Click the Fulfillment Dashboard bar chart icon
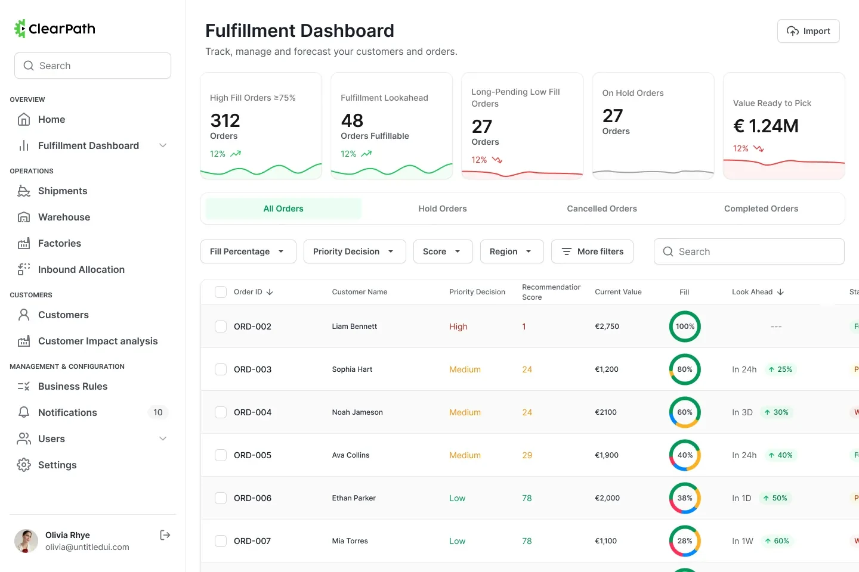This screenshot has height=572, width=859. [24, 145]
